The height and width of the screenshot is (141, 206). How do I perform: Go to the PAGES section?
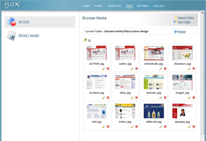click(99, 6)
